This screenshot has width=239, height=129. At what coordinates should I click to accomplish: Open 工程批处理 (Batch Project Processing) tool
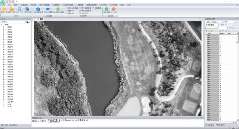point(27,10)
